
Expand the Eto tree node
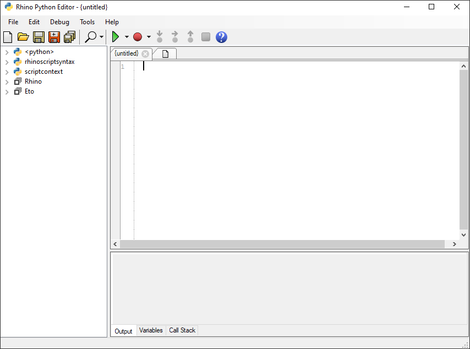pos(7,92)
